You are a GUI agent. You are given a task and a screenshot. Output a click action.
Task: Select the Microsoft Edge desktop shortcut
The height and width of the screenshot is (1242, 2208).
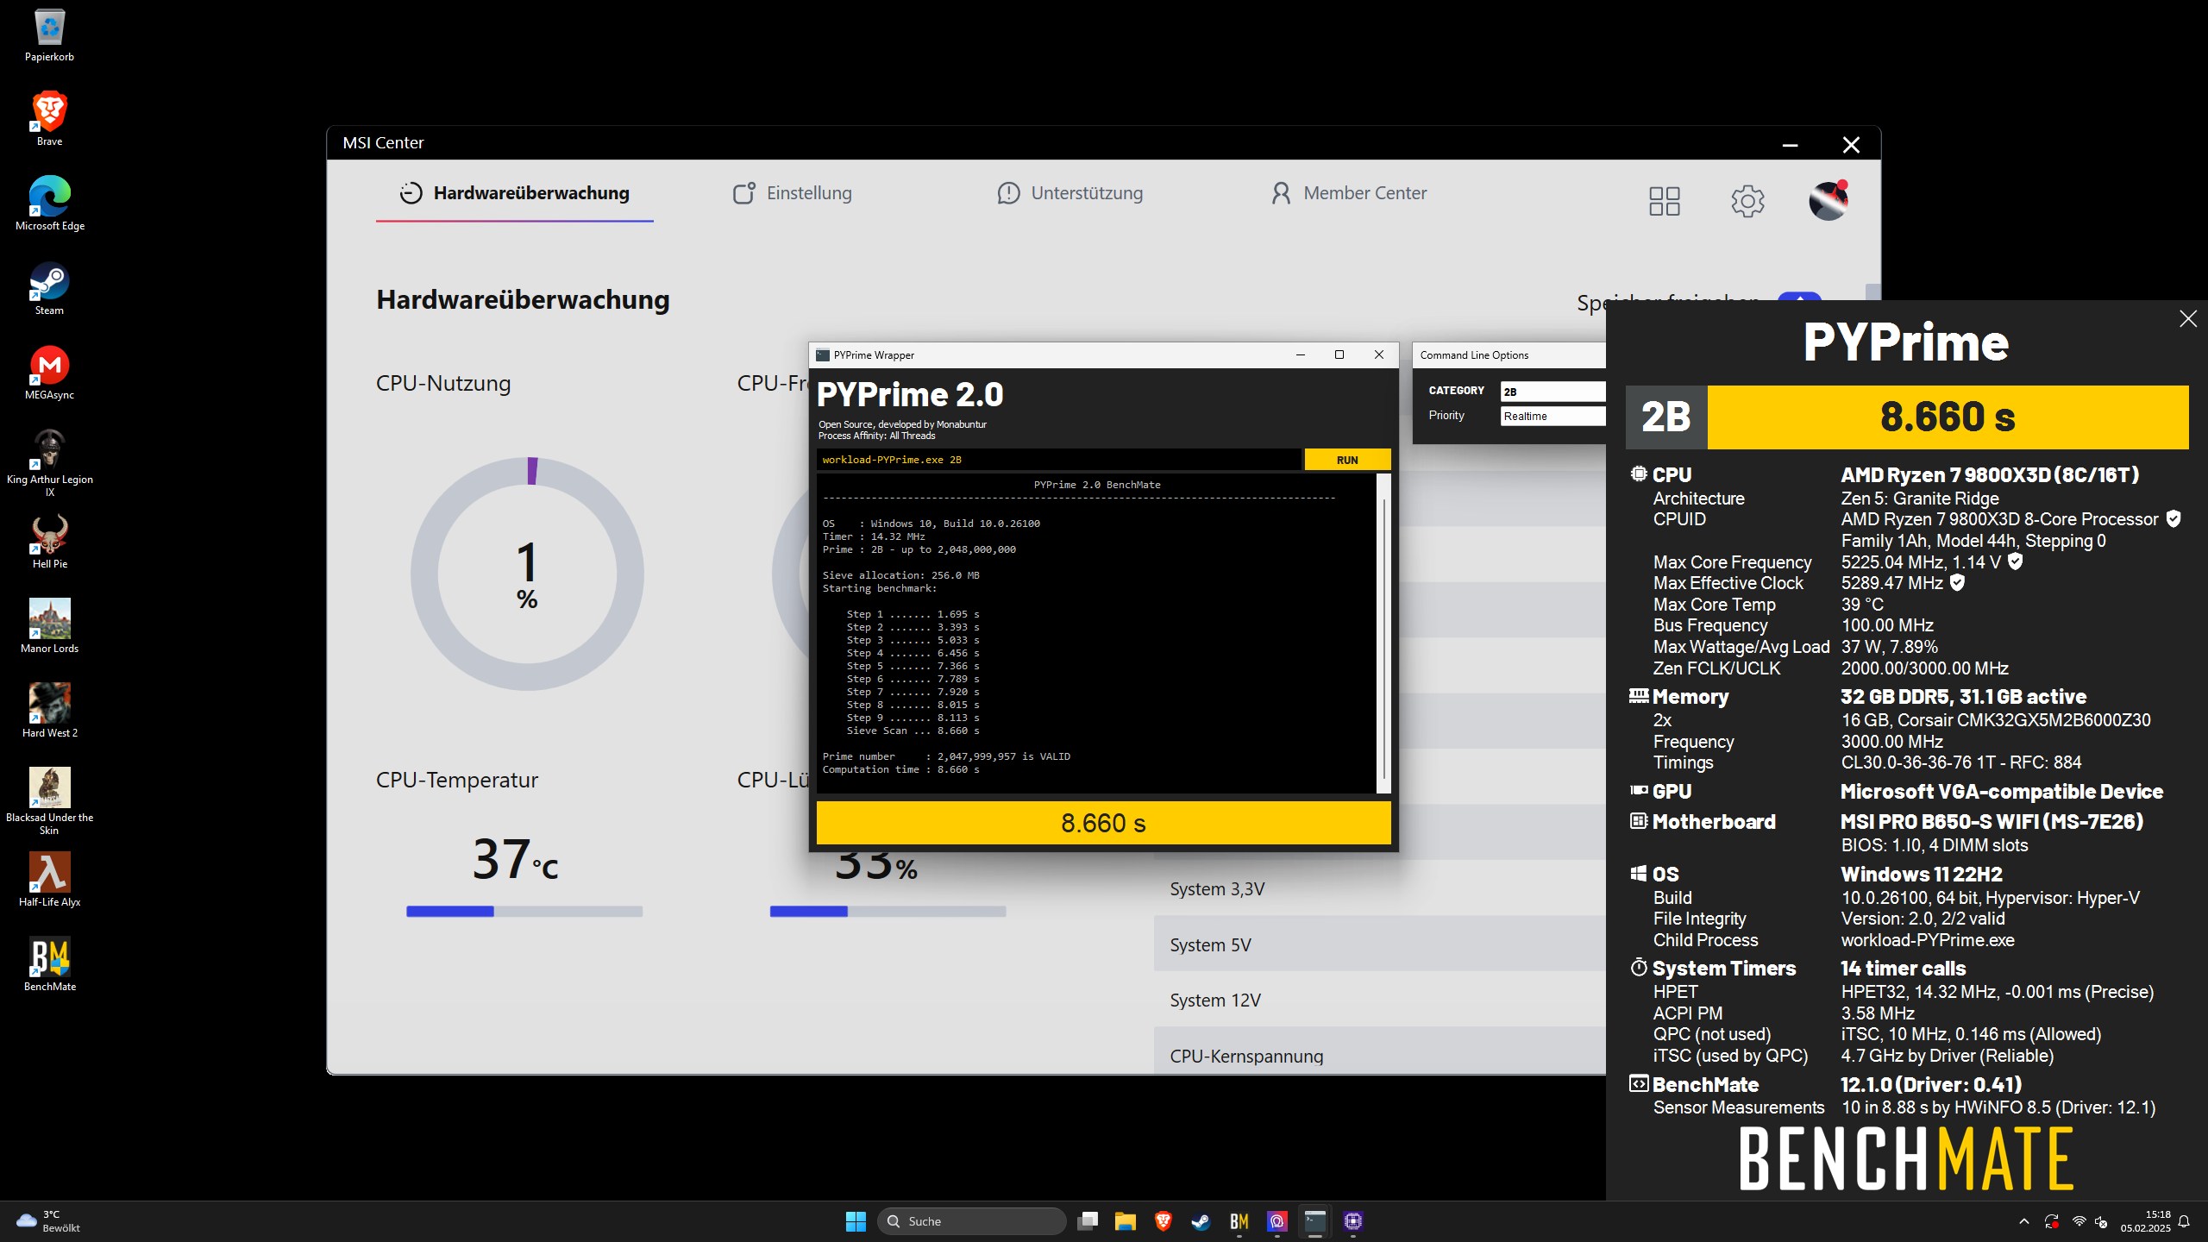(49, 204)
